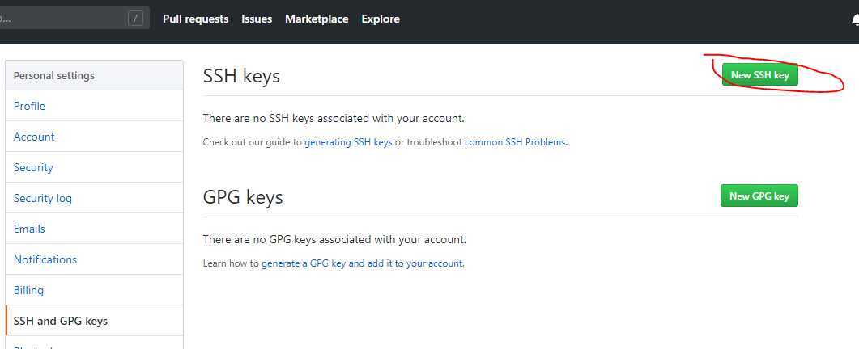Viewport: 859px width, 349px height.
Task: Click 'There are no GPG keys' message
Action: click(x=334, y=239)
